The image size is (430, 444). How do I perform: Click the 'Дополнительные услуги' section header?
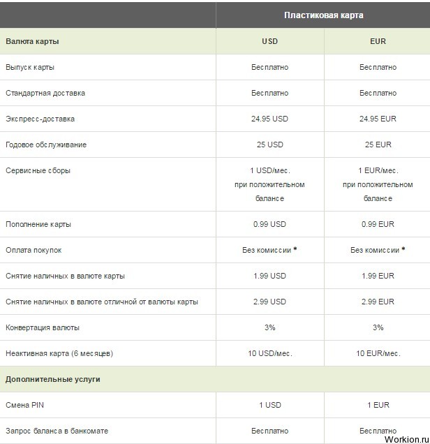point(52,379)
